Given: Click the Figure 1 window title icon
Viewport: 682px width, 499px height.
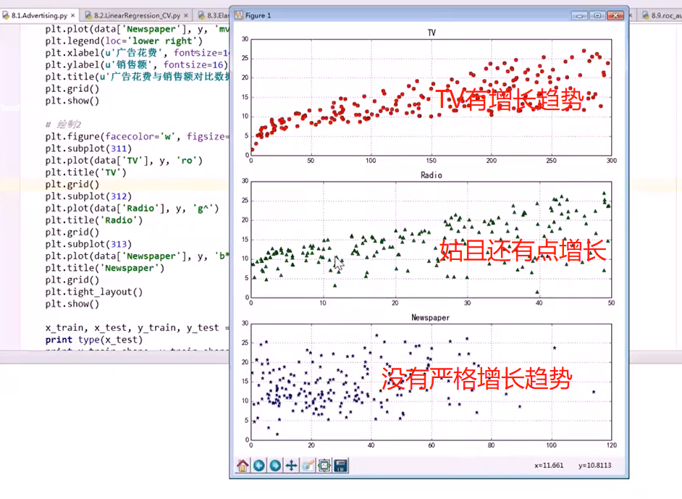Looking at the screenshot, I should click(239, 15).
